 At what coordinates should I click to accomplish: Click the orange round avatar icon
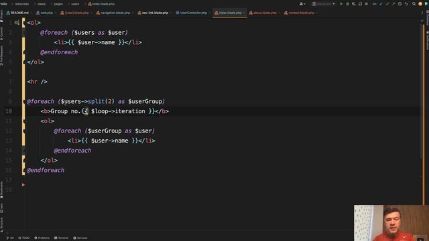pyautogui.click(x=420, y=4)
